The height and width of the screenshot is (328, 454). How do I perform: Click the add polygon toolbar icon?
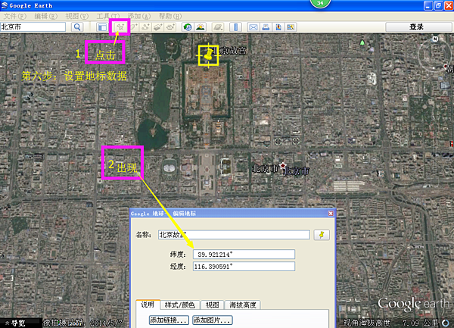[134, 27]
